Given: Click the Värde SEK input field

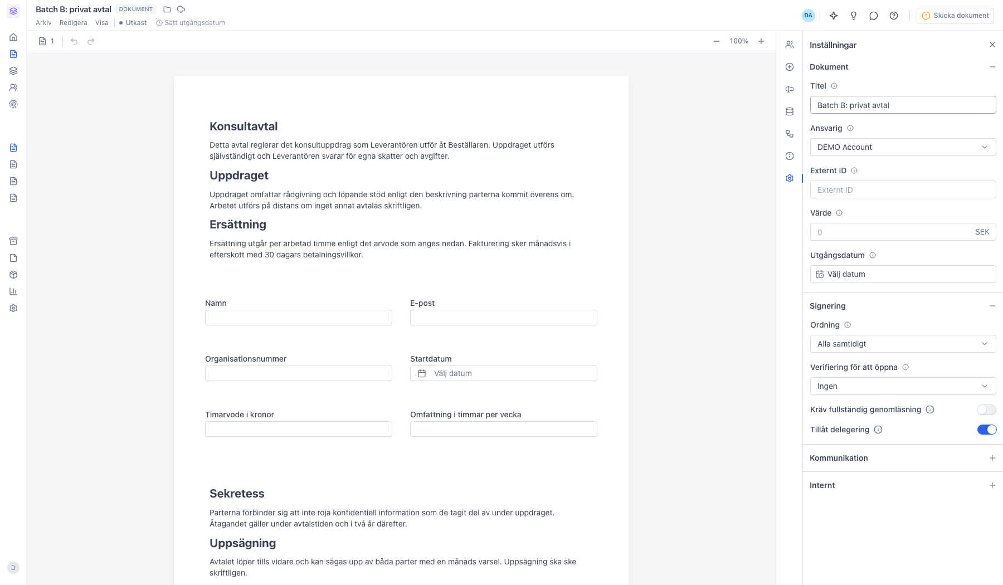Looking at the screenshot, I should pyautogui.click(x=903, y=232).
